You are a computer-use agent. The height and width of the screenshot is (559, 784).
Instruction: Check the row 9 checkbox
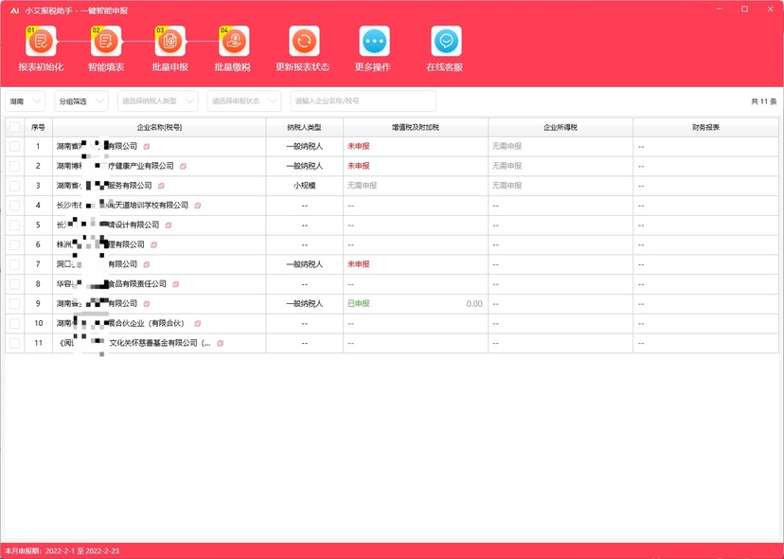14,304
